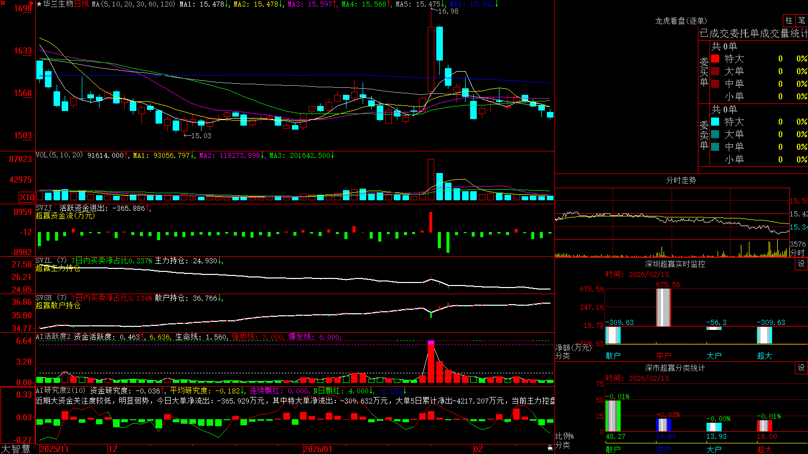Click the teal 大单 swatch in 委卖单

(x=715, y=134)
